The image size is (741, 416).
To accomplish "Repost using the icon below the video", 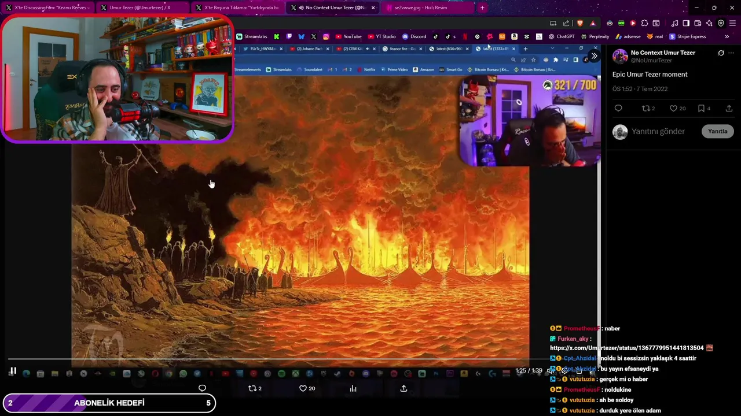I will click(252, 388).
